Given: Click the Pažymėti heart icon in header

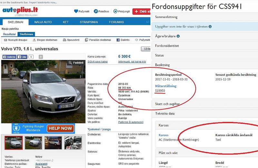Looking at the screenshot, I should point(76,11).
